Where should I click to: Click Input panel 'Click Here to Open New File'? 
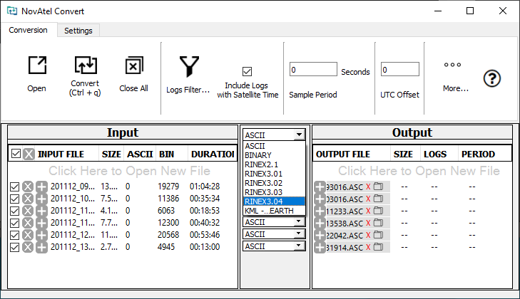129,171
